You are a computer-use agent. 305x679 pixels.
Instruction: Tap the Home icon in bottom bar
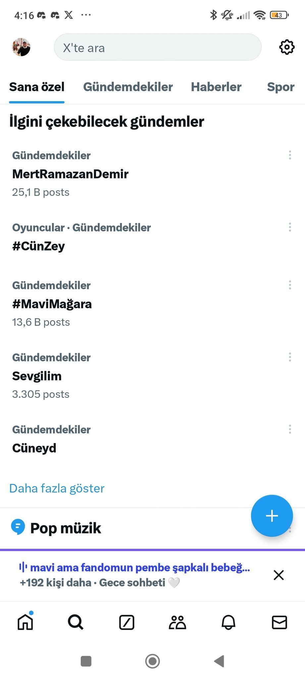pyautogui.click(x=25, y=622)
